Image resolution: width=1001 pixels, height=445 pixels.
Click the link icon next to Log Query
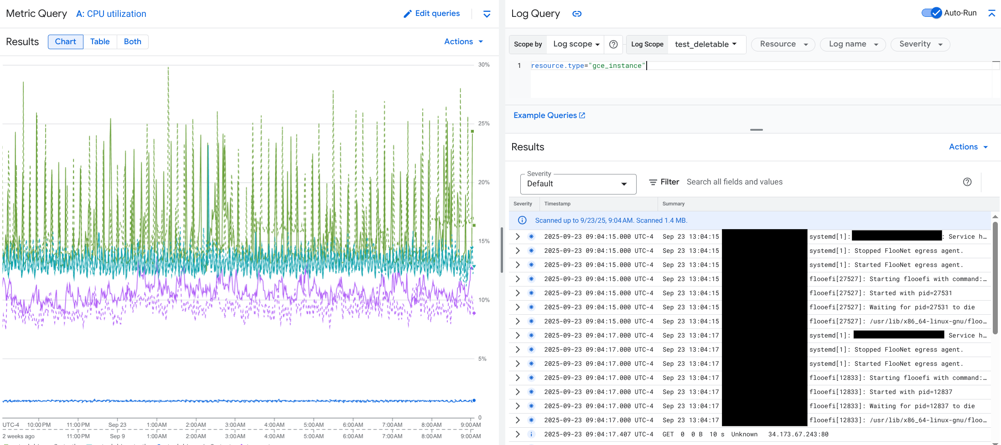[576, 14]
